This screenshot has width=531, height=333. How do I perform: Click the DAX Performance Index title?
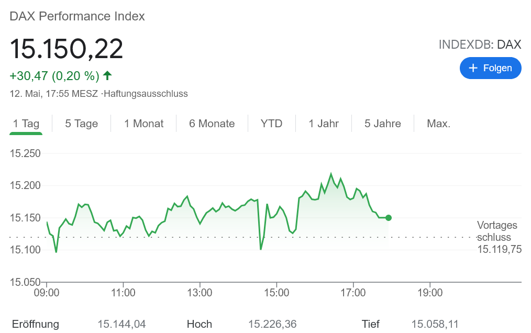(x=77, y=16)
